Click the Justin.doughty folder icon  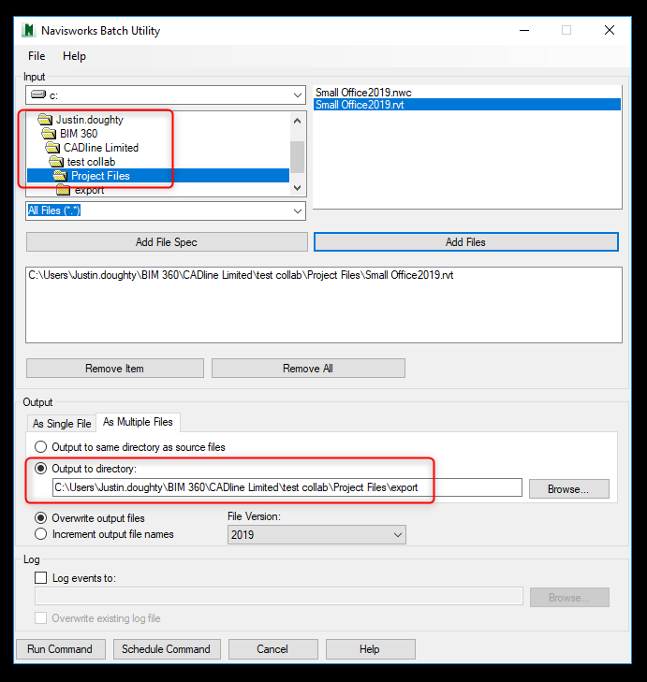[x=45, y=119]
